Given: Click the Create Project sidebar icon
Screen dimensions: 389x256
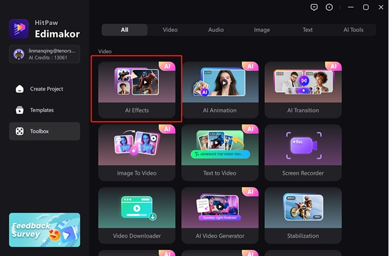Looking at the screenshot, I should click(20, 89).
